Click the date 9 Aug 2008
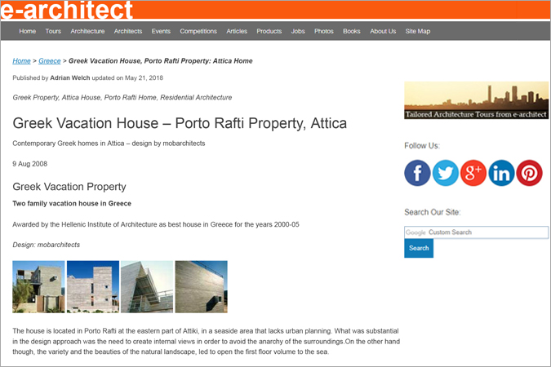The width and height of the screenshot is (551, 367). 30,164
